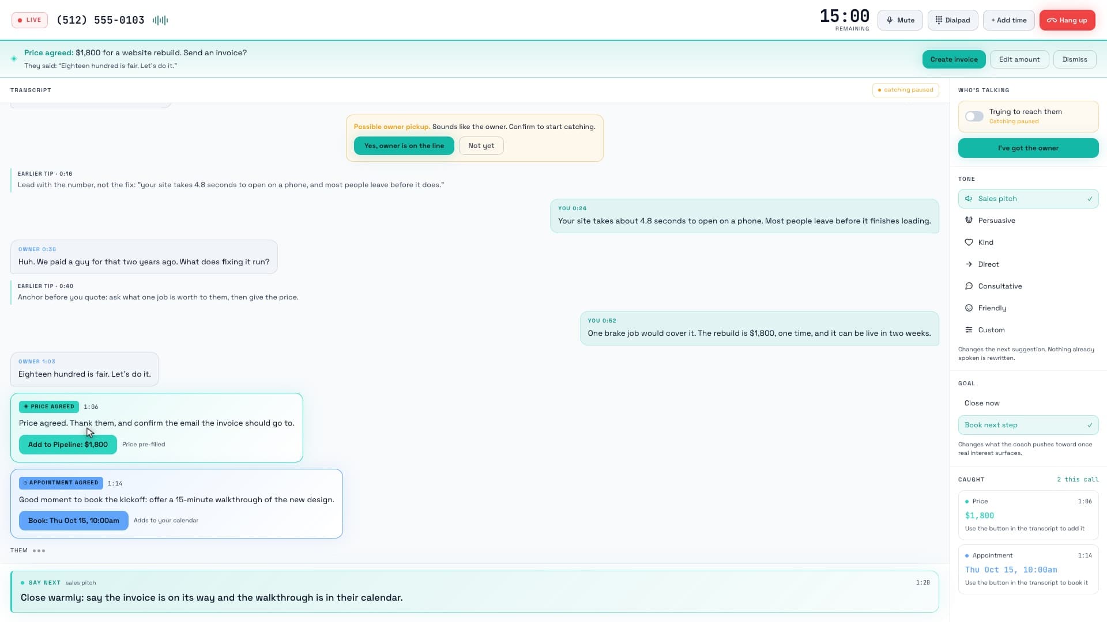The width and height of the screenshot is (1107, 622).
Task: Select Sales pitch tone
Action: [x=1028, y=199]
